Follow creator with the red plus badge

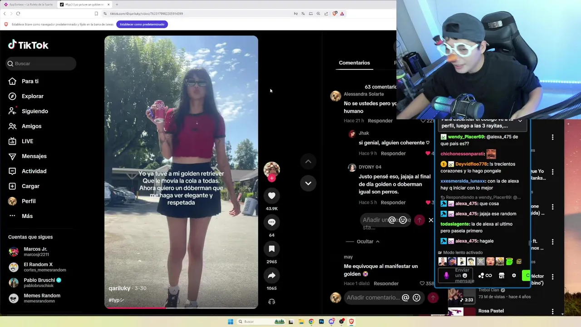click(271, 178)
